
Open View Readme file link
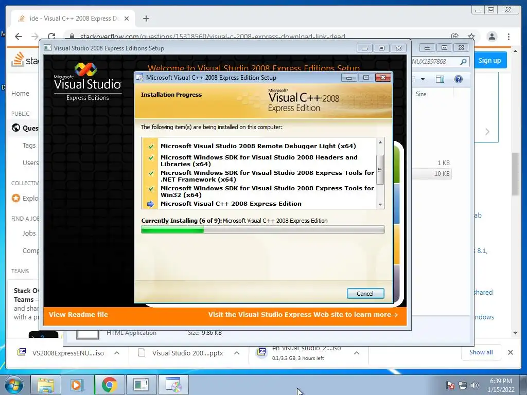(x=78, y=315)
